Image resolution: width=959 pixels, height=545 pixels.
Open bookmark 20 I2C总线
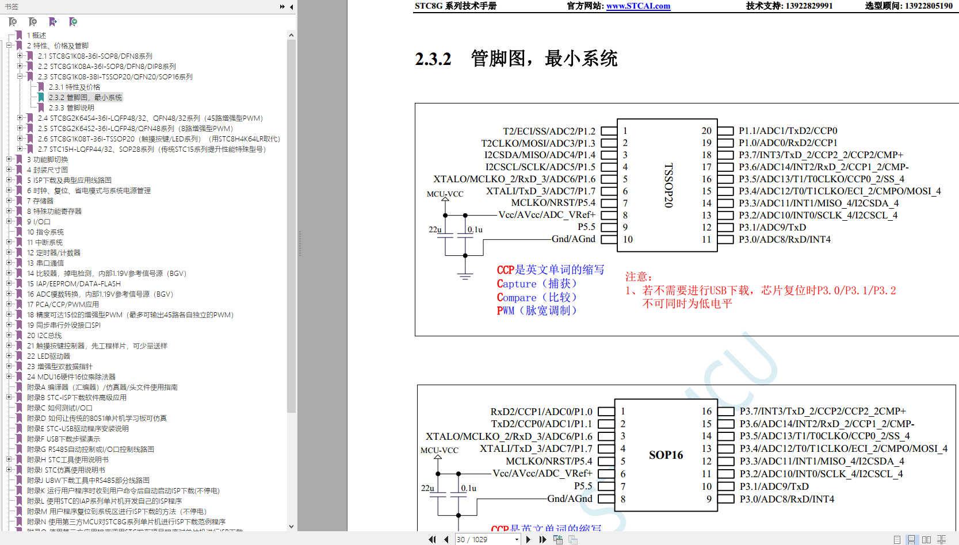44,335
